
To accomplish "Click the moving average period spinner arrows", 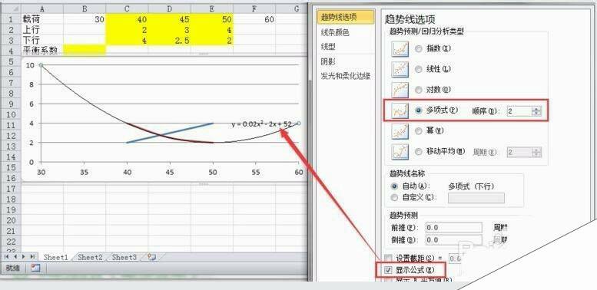I will click(x=536, y=153).
